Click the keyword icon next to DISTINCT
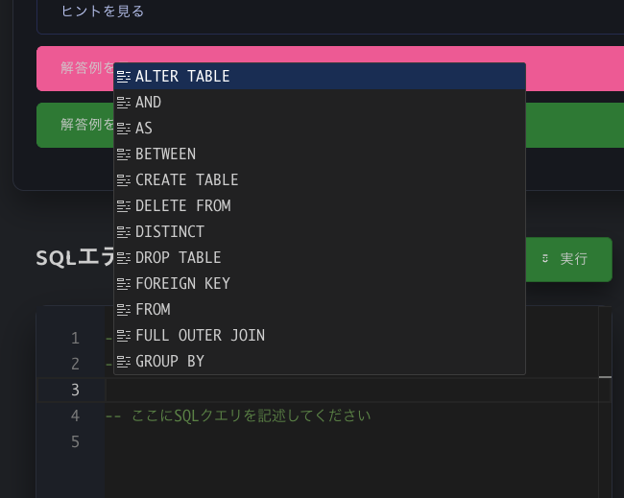Screen dimensions: 624x498 (x=123, y=231)
